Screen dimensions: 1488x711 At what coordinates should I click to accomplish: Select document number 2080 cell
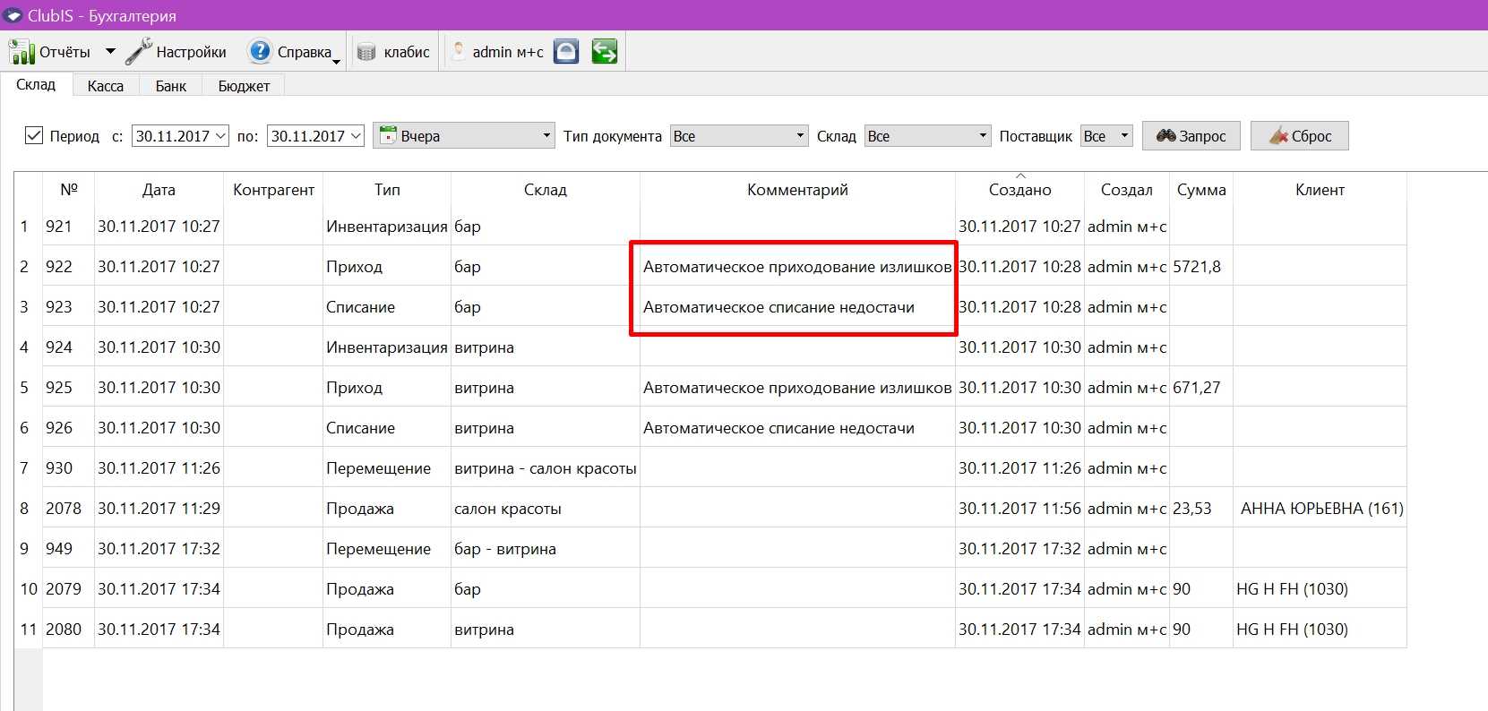(68, 630)
